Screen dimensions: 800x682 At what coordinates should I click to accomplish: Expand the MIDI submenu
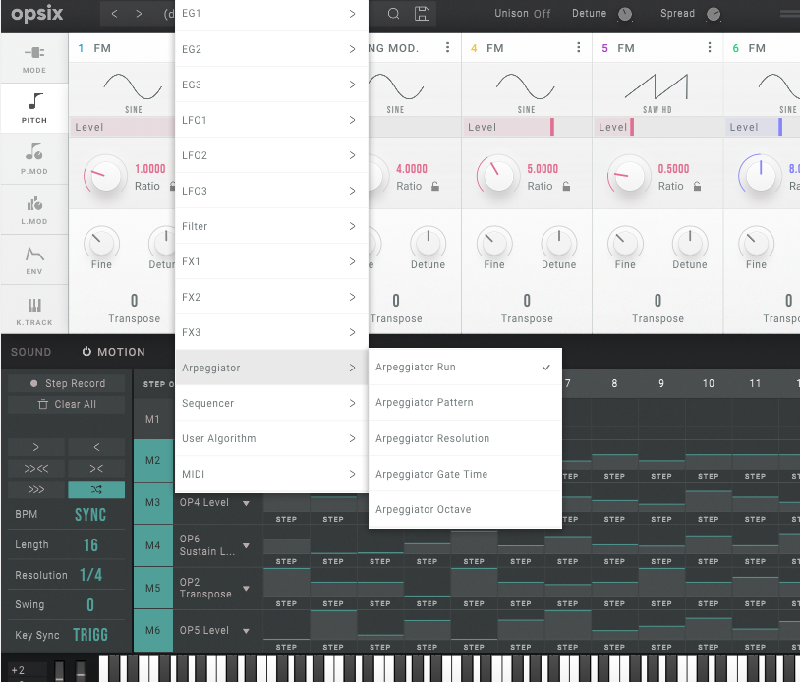pos(271,474)
